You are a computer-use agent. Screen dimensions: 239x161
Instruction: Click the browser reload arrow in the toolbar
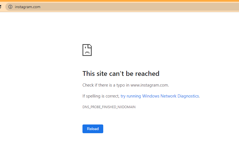pos(1,7)
